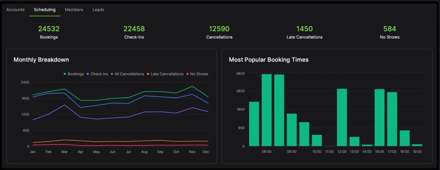This screenshot has width=440, height=170.
Task: Select the 12:00 bar in chart
Action: click(342, 117)
